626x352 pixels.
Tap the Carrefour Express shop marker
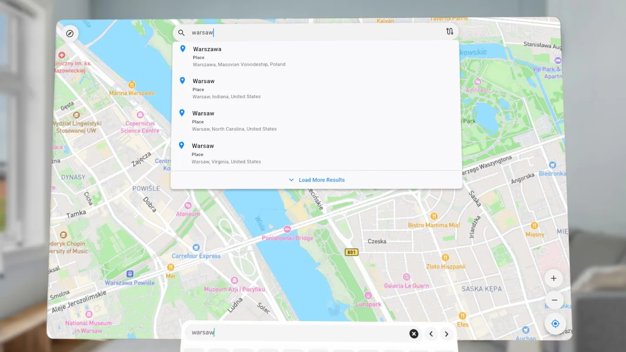click(x=196, y=248)
